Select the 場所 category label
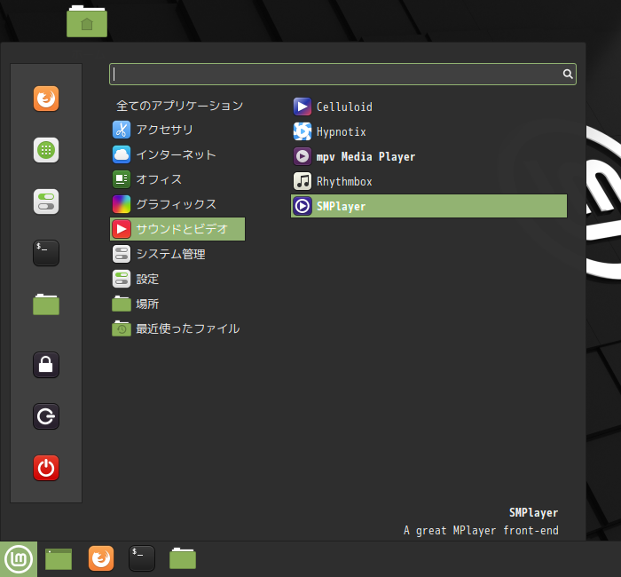 (147, 304)
